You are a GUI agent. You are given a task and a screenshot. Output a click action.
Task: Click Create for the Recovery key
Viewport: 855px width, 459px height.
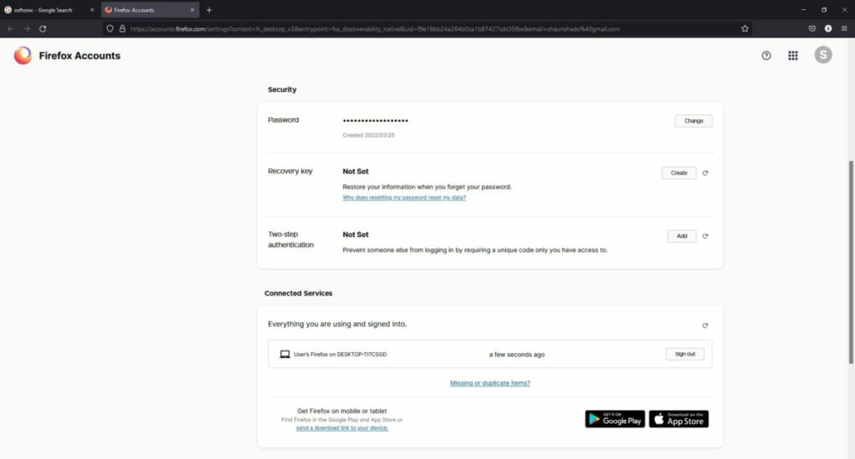[679, 173]
